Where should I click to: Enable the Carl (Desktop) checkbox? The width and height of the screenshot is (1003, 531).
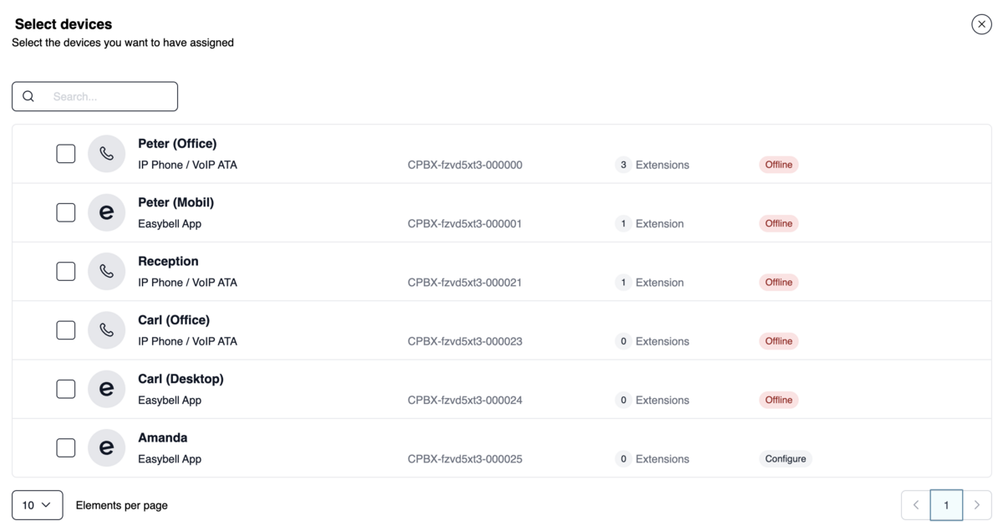point(66,389)
